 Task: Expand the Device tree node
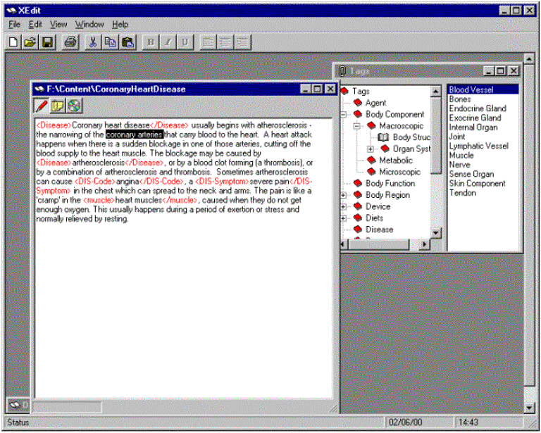(x=344, y=206)
